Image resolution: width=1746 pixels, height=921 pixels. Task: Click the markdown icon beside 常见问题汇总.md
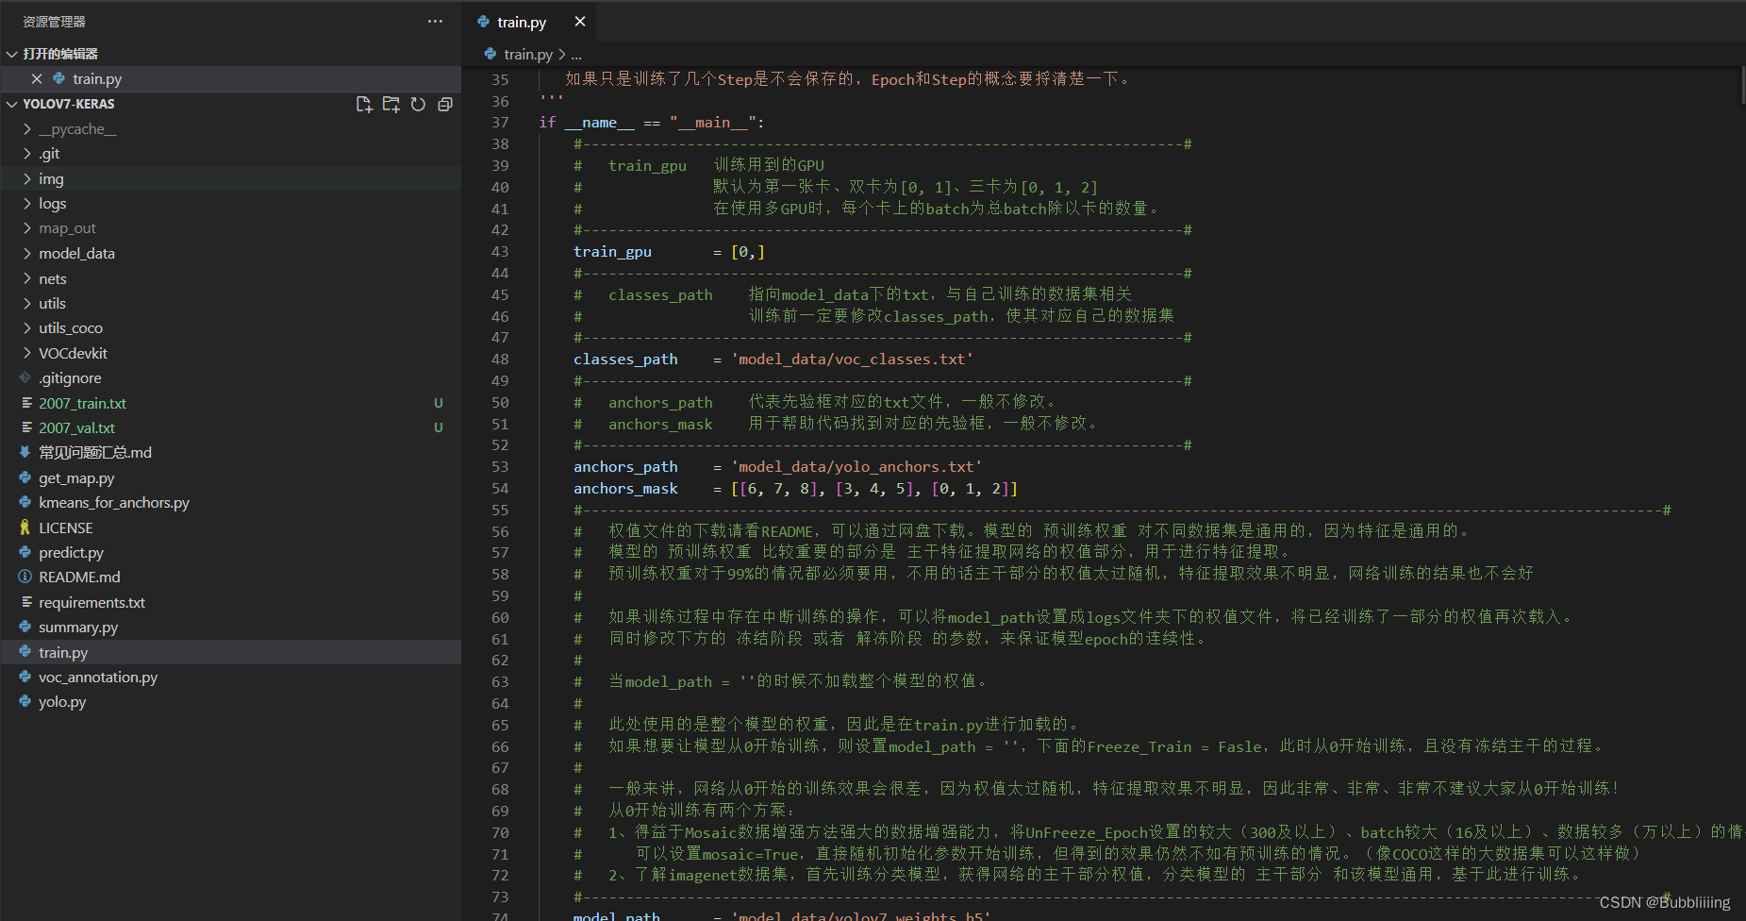[x=25, y=452]
